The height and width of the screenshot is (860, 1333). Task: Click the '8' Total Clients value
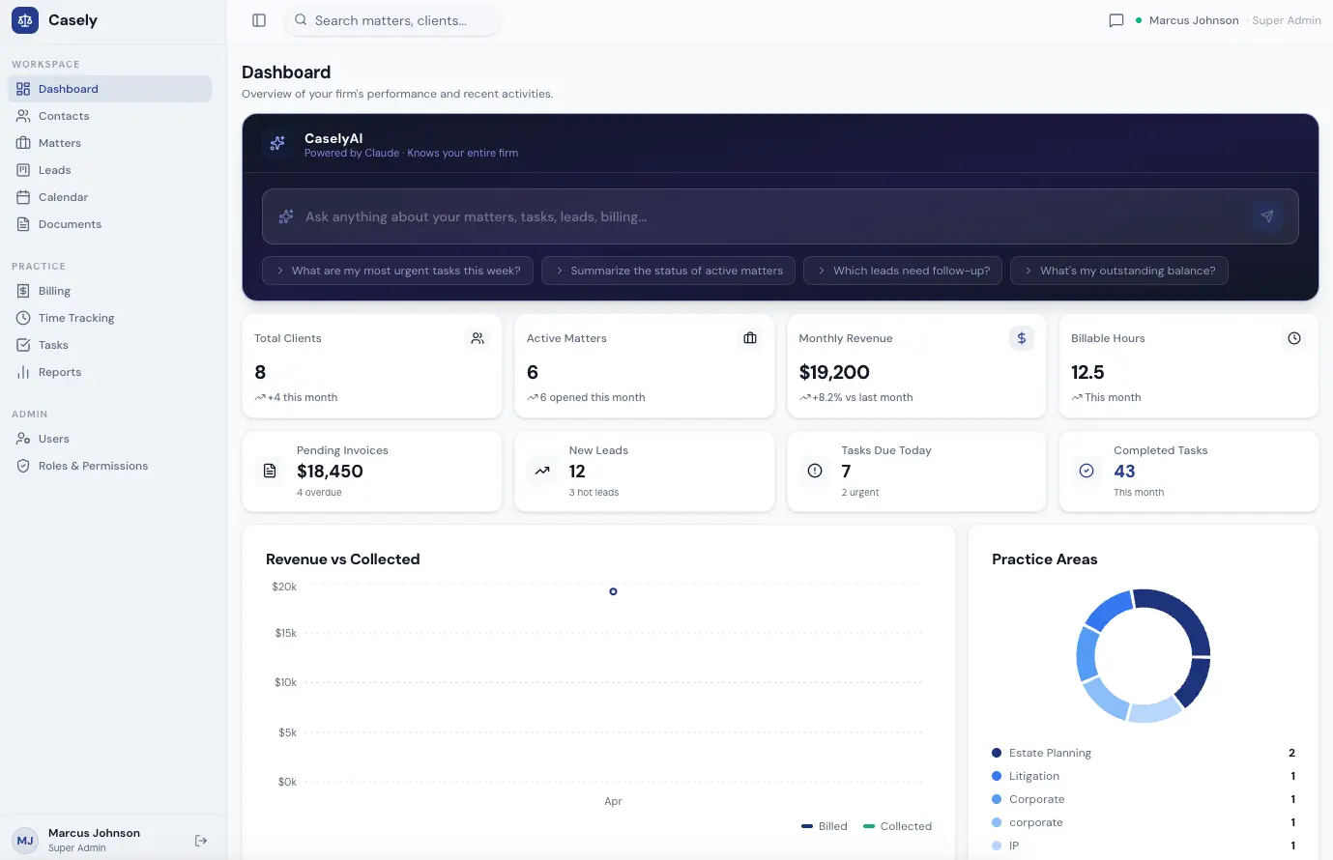pos(260,372)
